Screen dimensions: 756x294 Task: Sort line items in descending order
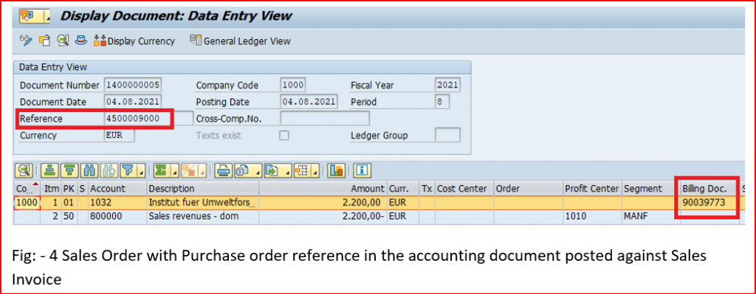click(x=69, y=170)
